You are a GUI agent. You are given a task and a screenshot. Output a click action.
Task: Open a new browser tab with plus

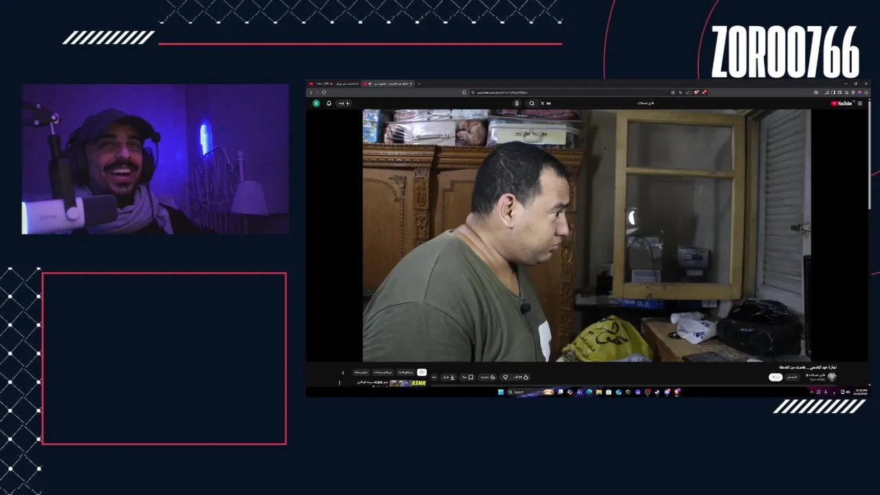[419, 84]
